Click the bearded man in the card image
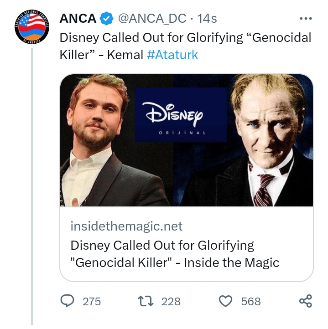Screen dimensions: 328x329 [x=101, y=137]
